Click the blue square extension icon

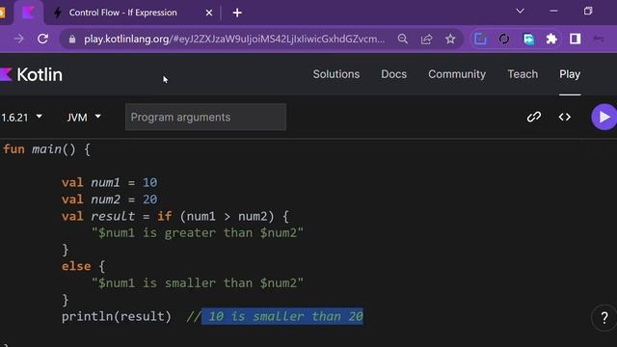tap(480, 39)
